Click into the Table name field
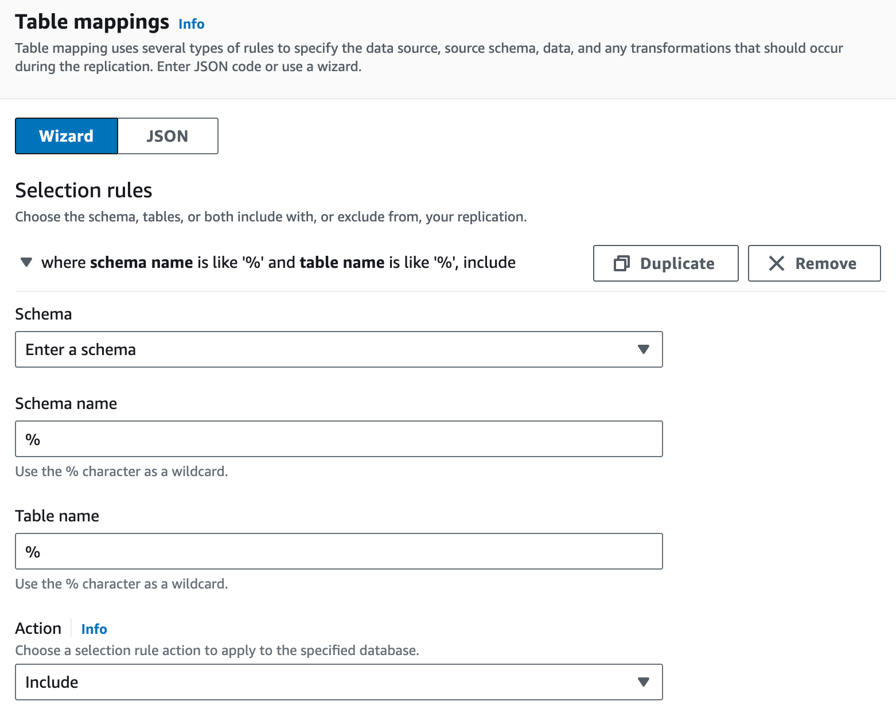The width and height of the screenshot is (896, 717). 338,551
